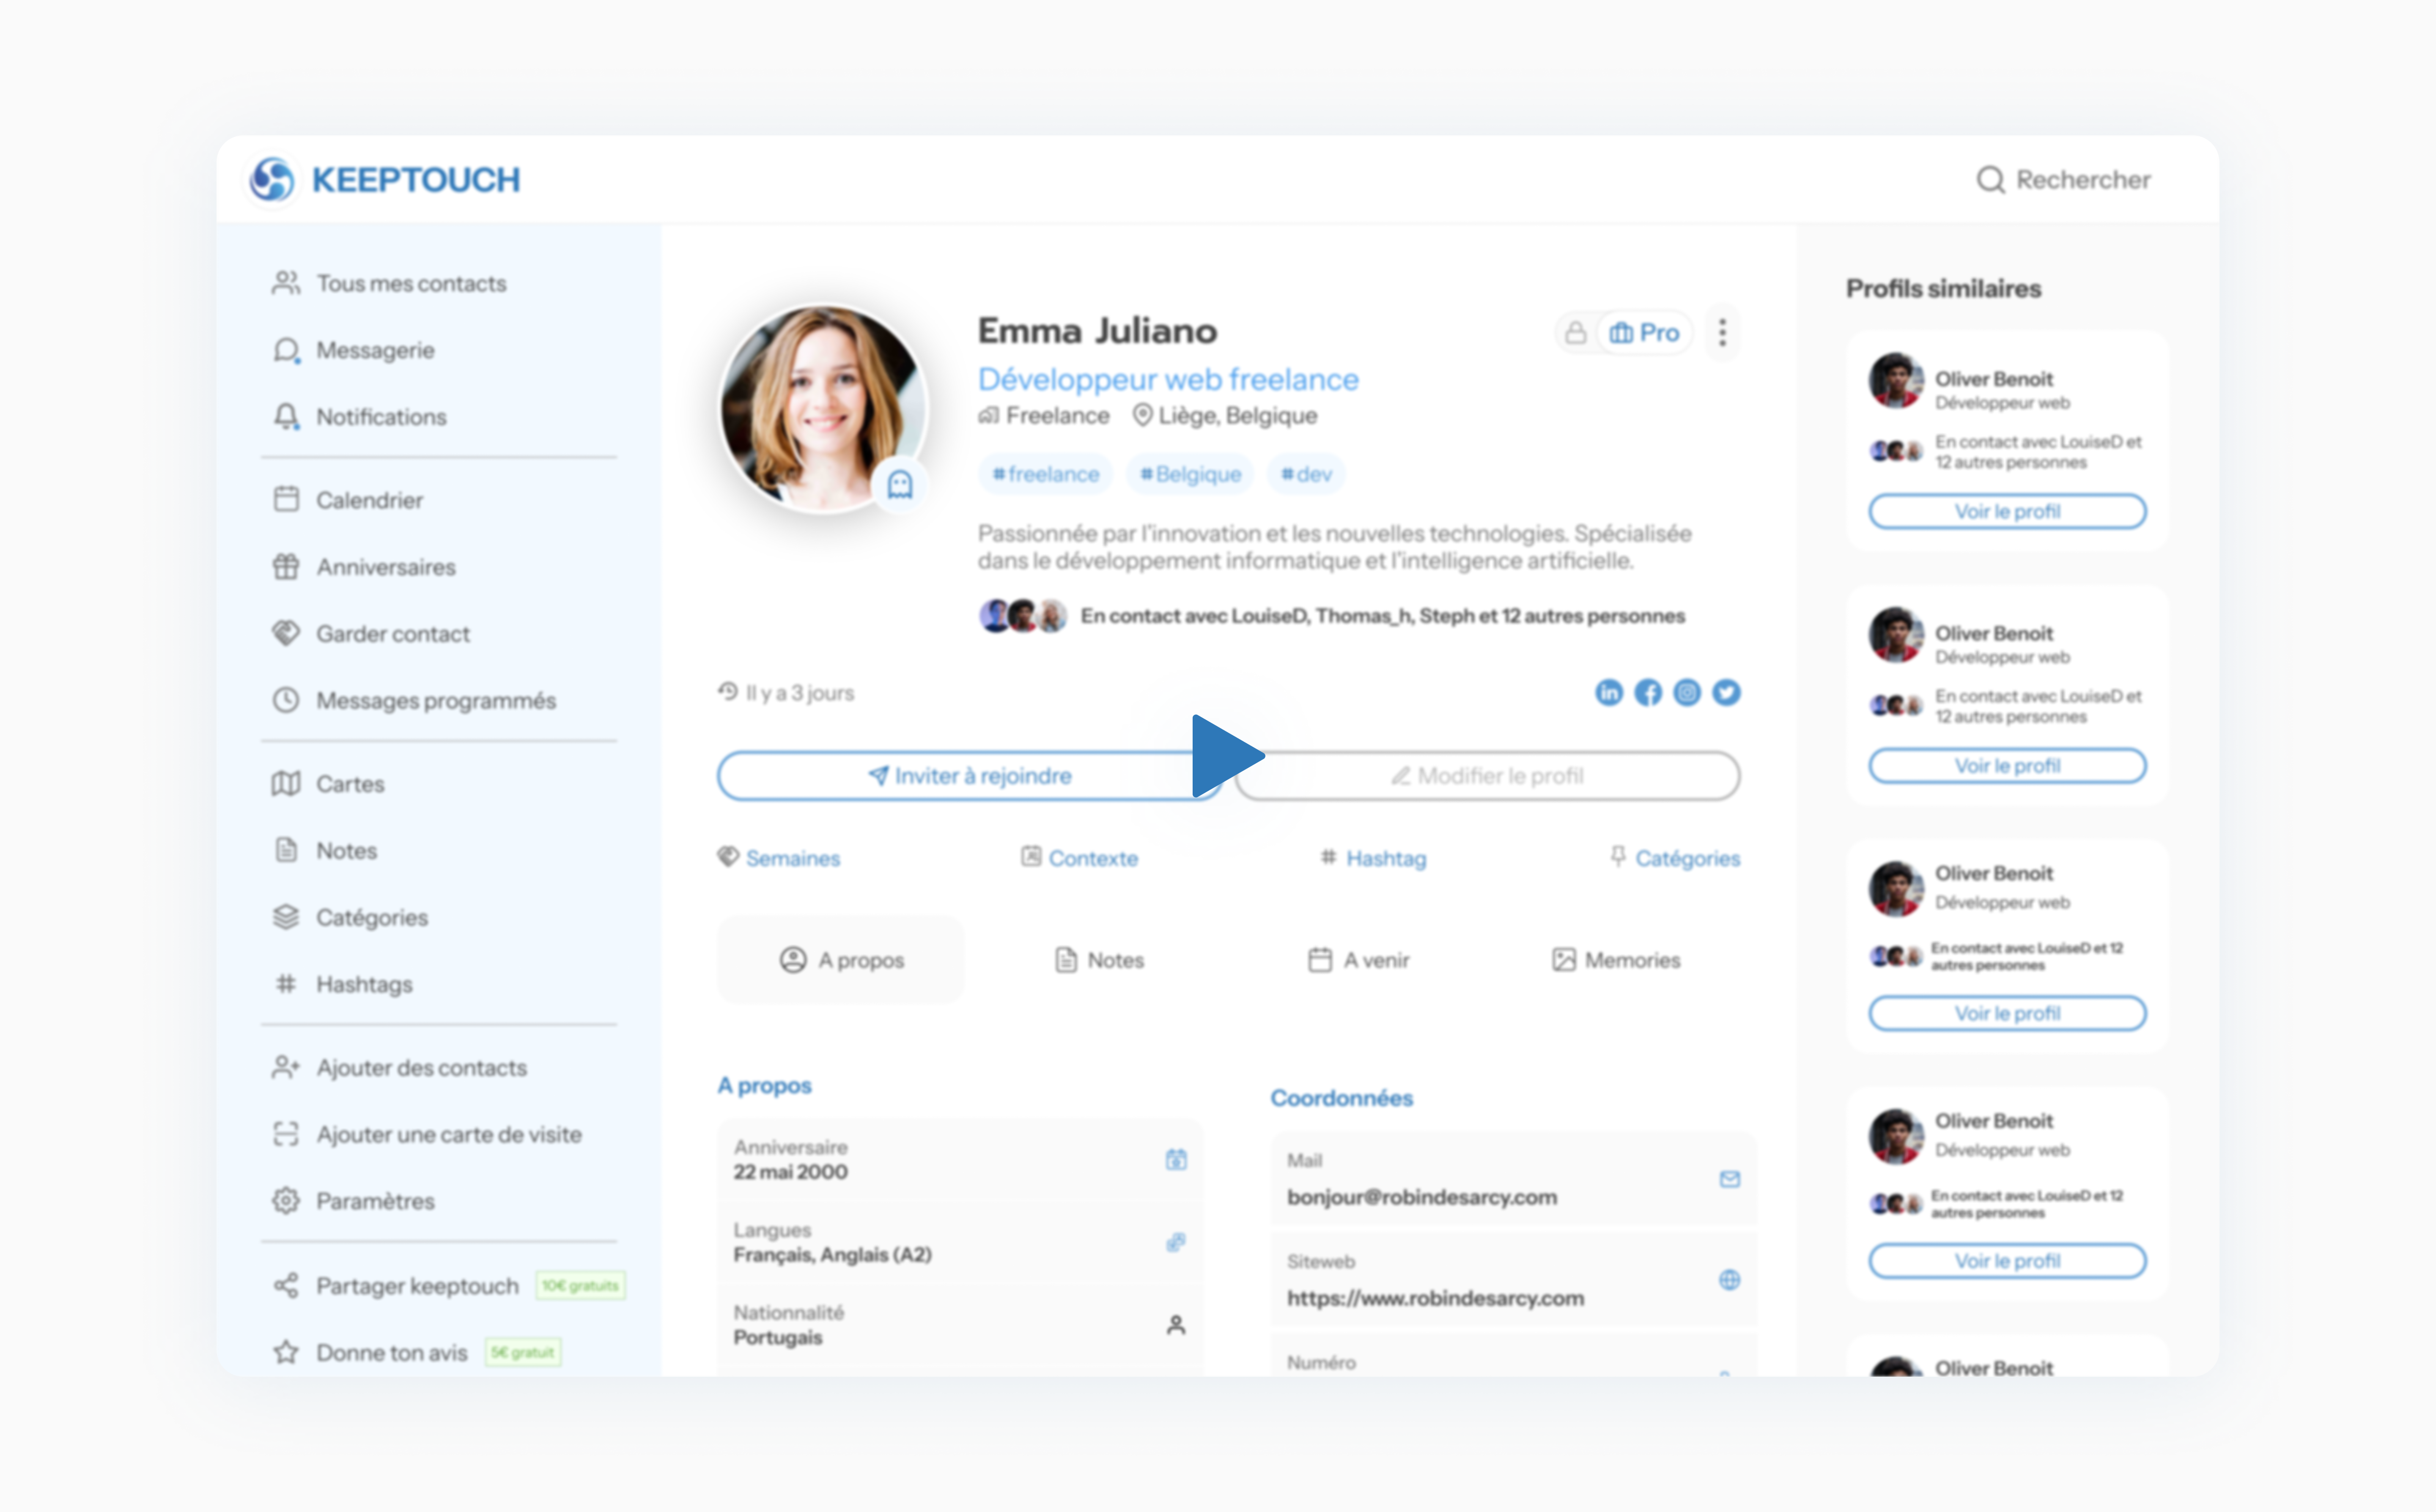Switch to the Memories tab
Screen dimensions: 2436x1512
point(1616,960)
